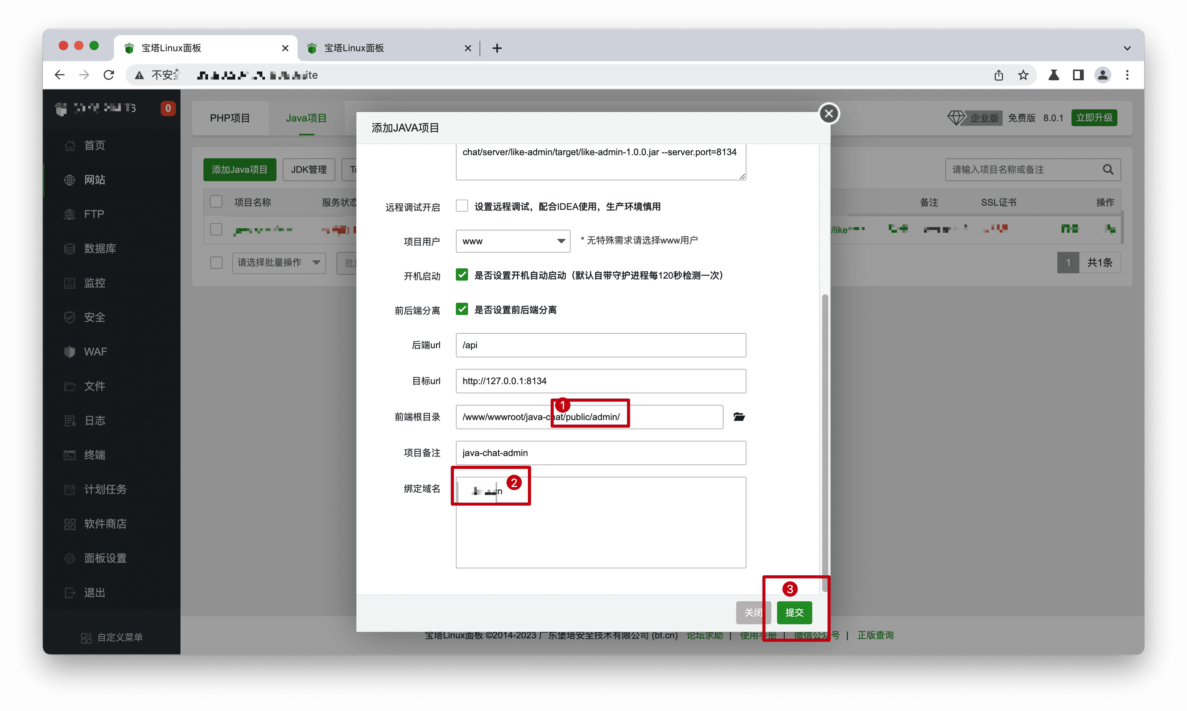Image resolution: width=1187 pixels, height=711 pixels.
Task: Toggle the frontend-backend separation checkbox
Action: [462, 310]
